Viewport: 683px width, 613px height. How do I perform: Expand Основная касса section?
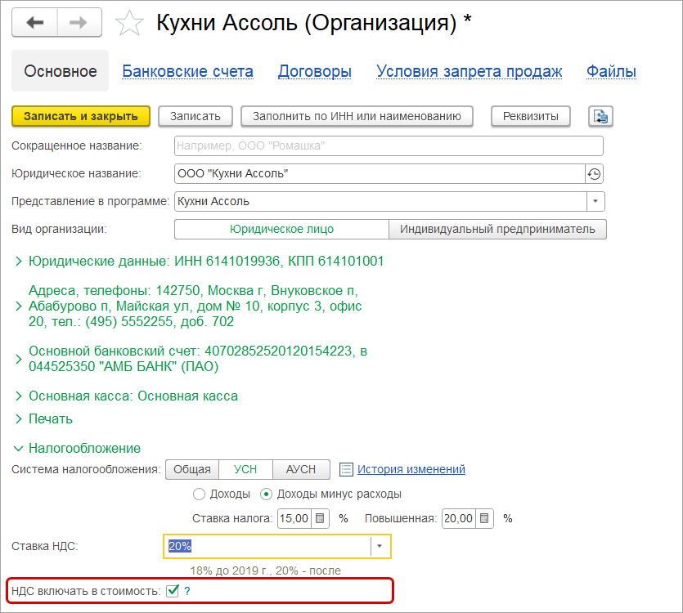pyautogui.click(x=18, y=396)
